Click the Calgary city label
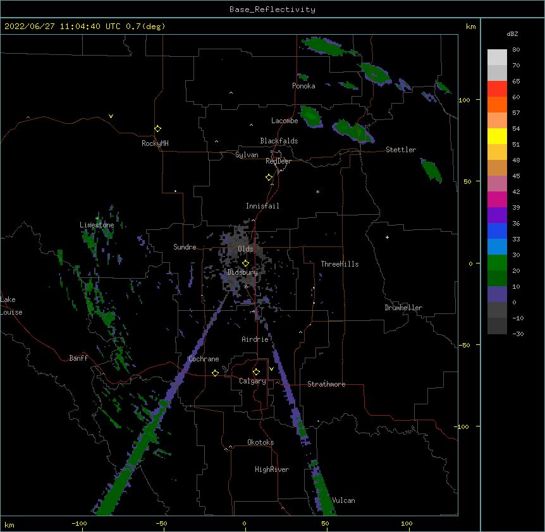 (x=252, y=381)
